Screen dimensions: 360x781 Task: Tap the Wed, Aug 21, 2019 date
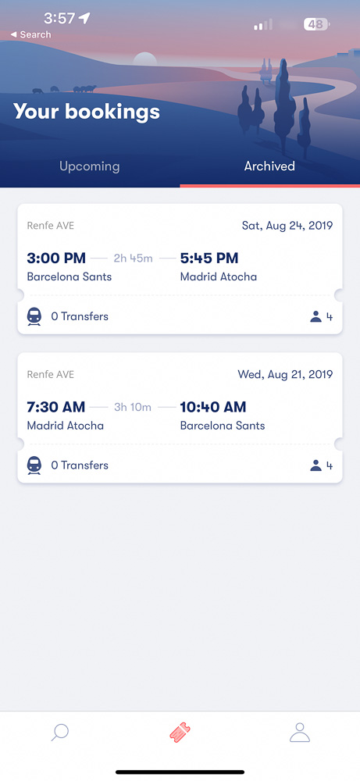[285, 374]
